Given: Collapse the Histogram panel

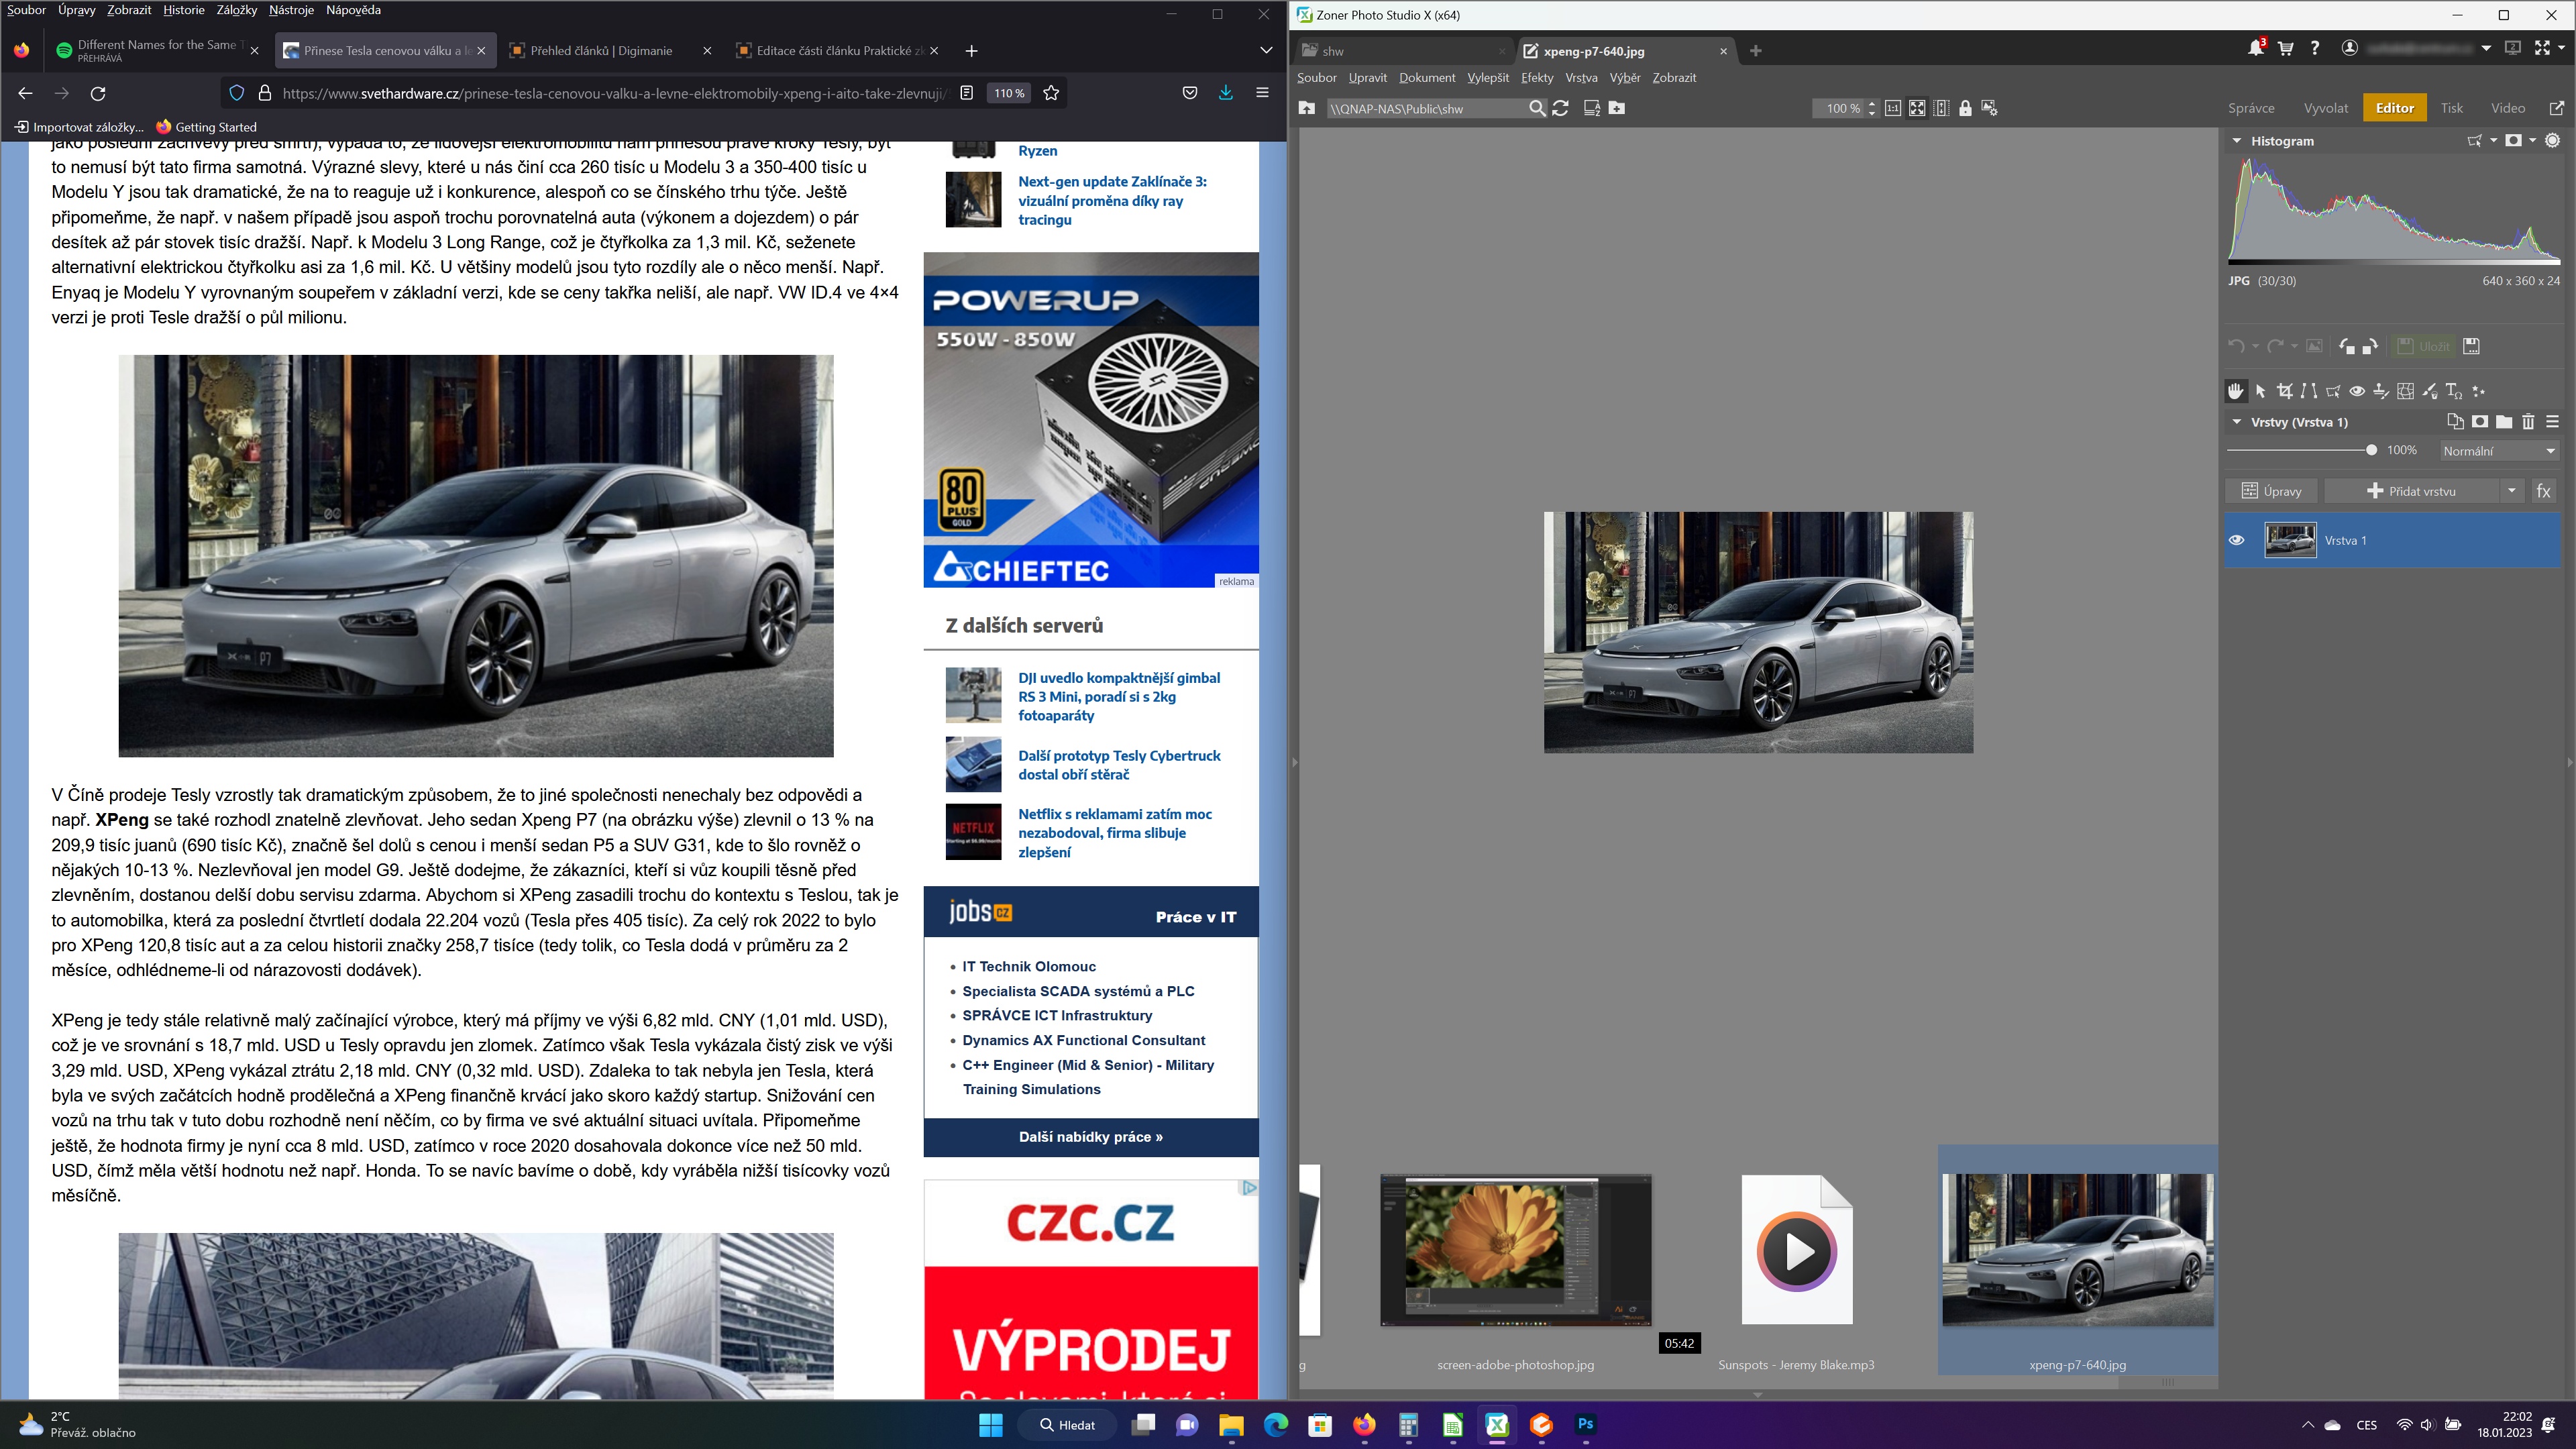Looking at the screenshot, I should point(2237,141).
